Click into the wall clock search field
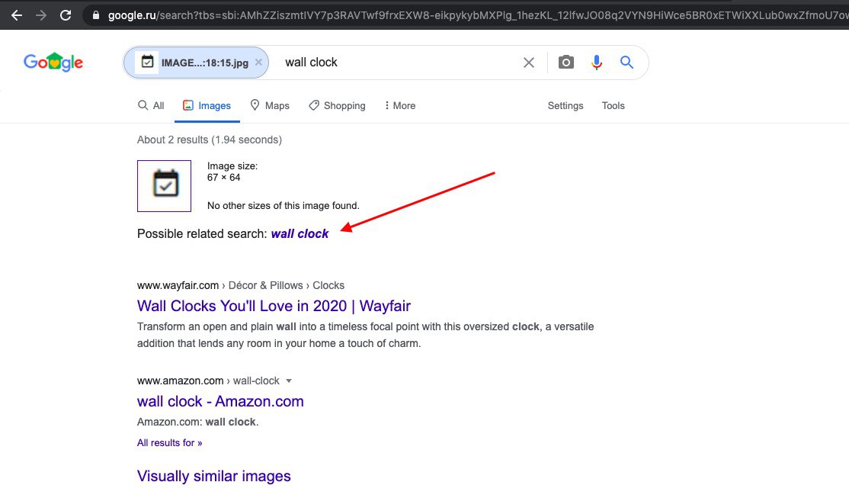 (398, 63)
